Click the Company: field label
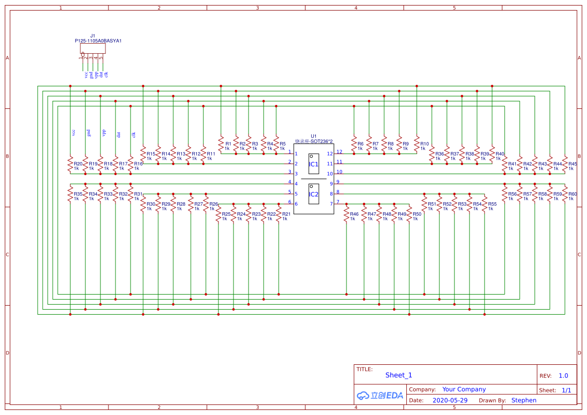The width and height of the screenshot is (587, 415). coord(422,389)
